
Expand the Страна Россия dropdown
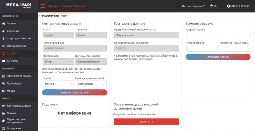(x=58, y=84)
